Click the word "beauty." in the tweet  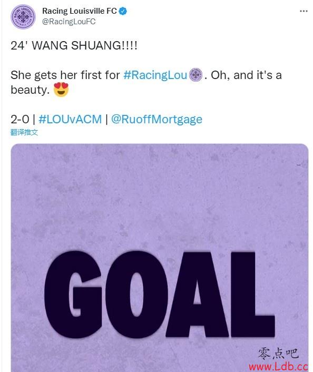30,90
